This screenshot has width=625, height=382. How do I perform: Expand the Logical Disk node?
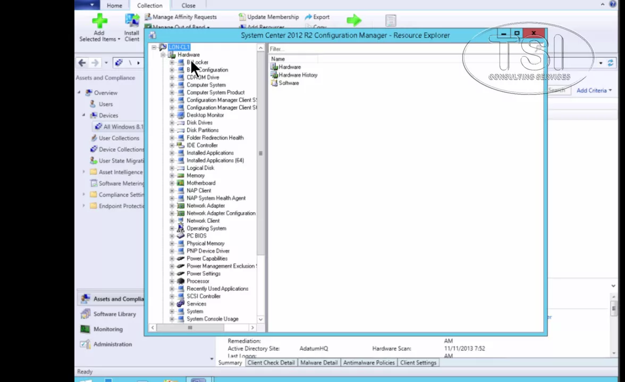tap(172, 168)
